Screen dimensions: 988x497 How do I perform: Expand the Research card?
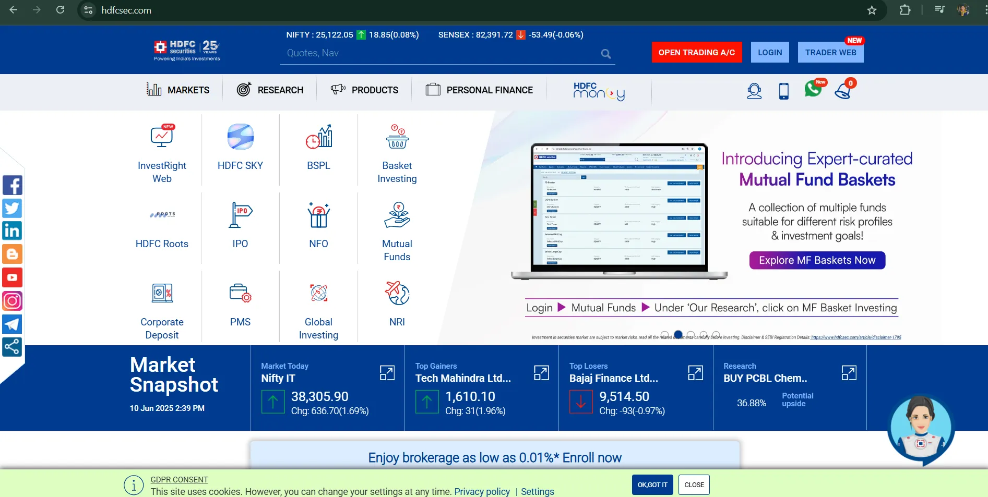pos(849,373)
